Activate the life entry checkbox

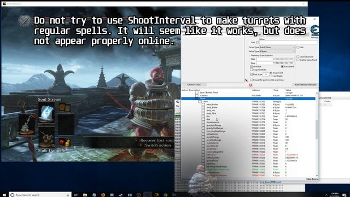[x=203, y=117]
